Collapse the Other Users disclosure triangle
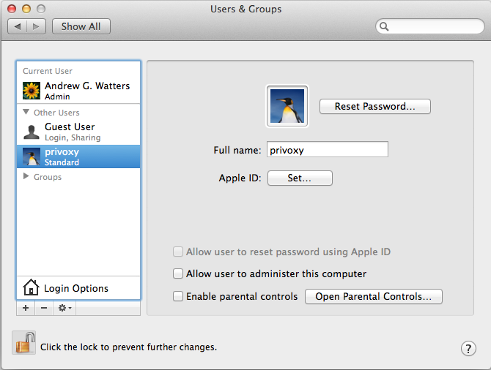 point(27,113)
